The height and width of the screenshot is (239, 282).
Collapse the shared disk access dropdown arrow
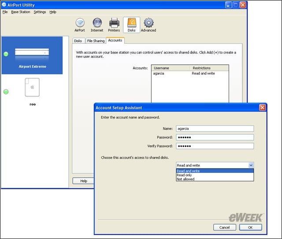(x=251, y=165)
